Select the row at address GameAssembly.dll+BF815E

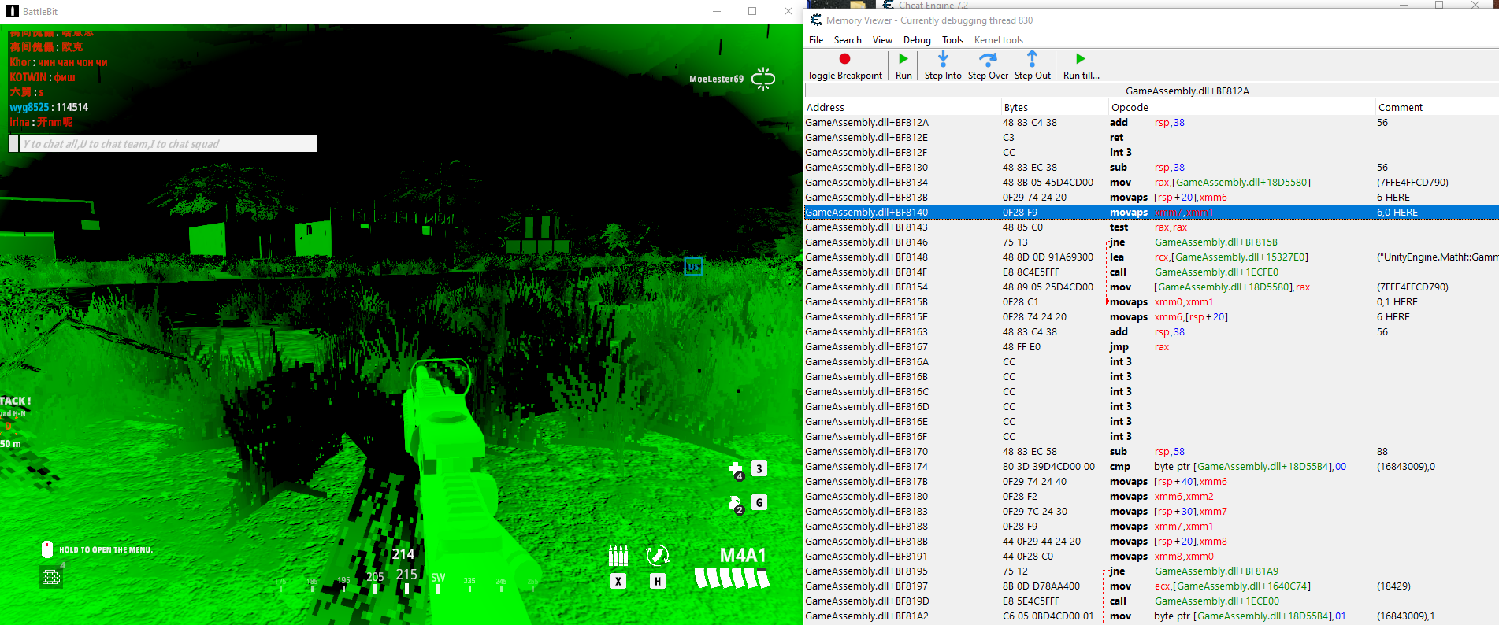[x=1152, y=317]
